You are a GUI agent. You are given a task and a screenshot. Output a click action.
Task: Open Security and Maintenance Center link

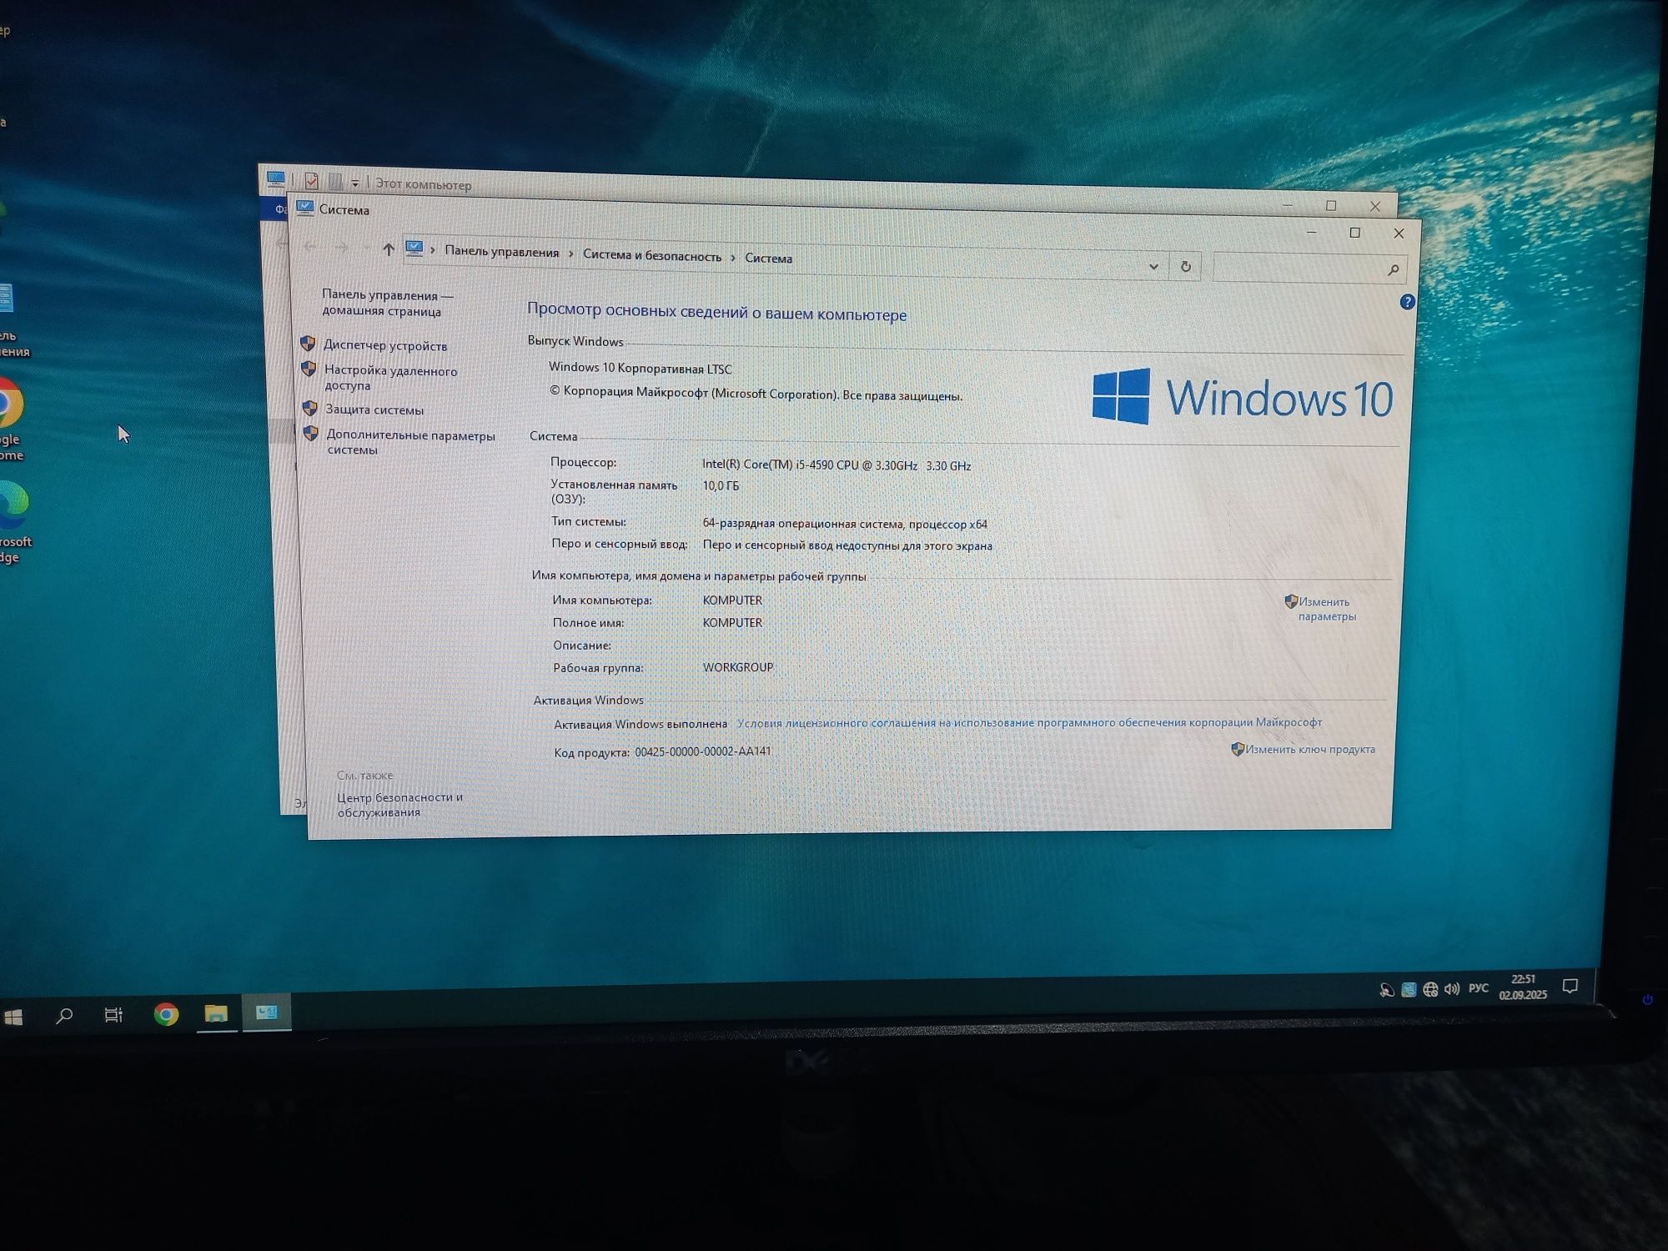[399, 805]
